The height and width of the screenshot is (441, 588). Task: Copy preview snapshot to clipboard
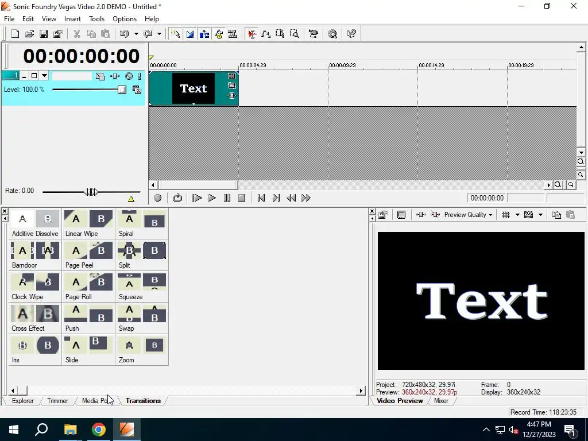coord(556,215)
